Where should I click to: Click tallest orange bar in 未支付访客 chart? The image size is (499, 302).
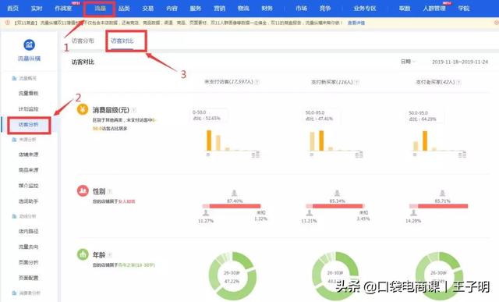(209, 140)
